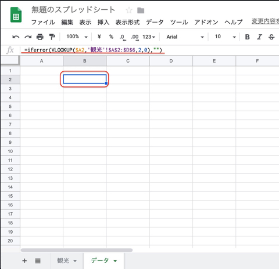Select row 2 header
Screen dimensions: 279x269
click(x=10, y=79)
